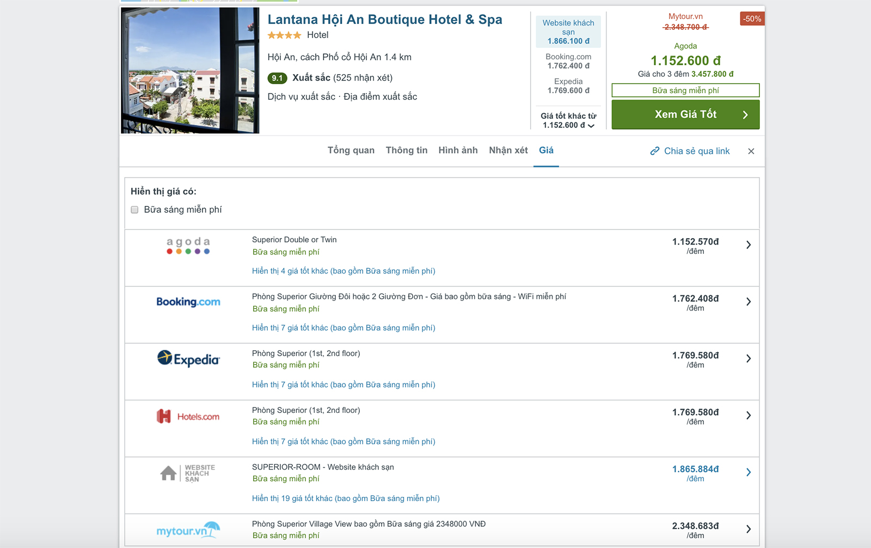Viewport: 871px width, 548px height.
Task: Open Expedia 1.769.580đ deal arrow
Action: pyautogui.click(x=749, y=358)
